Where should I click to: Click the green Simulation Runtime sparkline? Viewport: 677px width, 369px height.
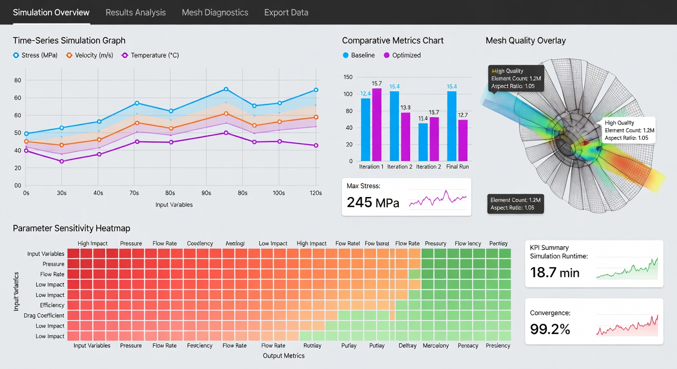(x=627, y=268)
